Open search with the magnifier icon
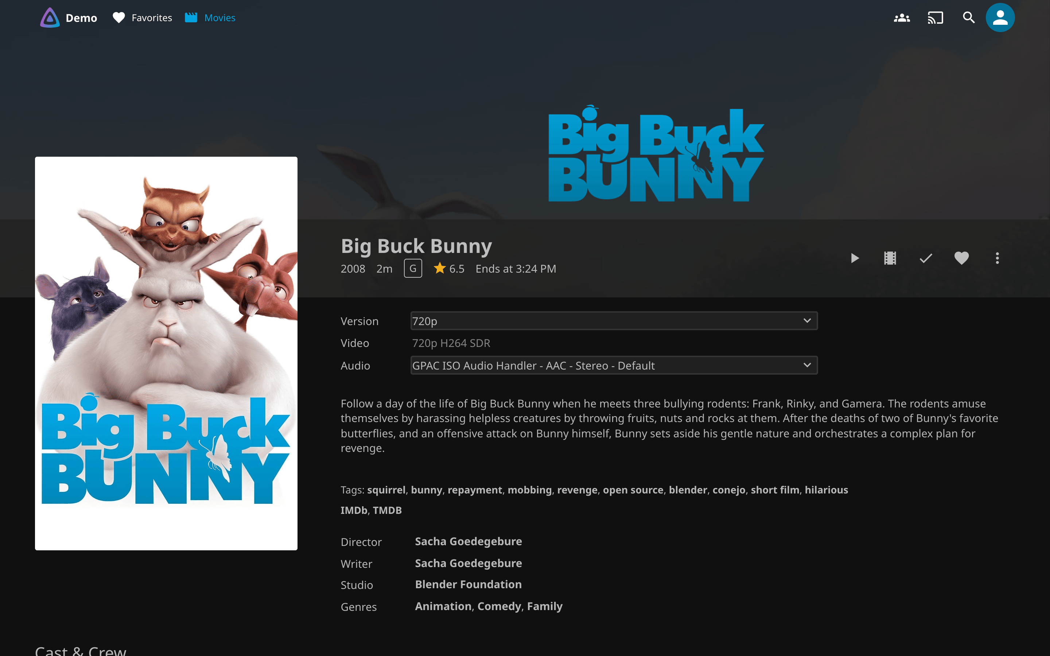1050x656 pixels. tap(969, 18)
